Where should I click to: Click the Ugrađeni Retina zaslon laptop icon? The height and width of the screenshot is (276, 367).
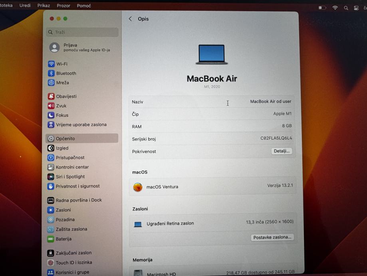138,224
